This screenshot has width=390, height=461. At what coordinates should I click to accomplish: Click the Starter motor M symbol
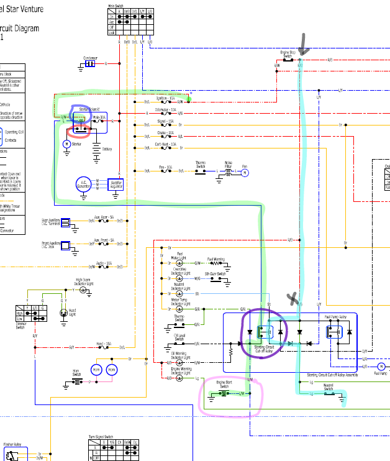coord(66,144)
